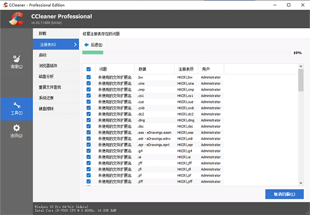Screen dimensions: 310x215
Task: Select Registry (注册表) menu item
Action: coord(56,44)
